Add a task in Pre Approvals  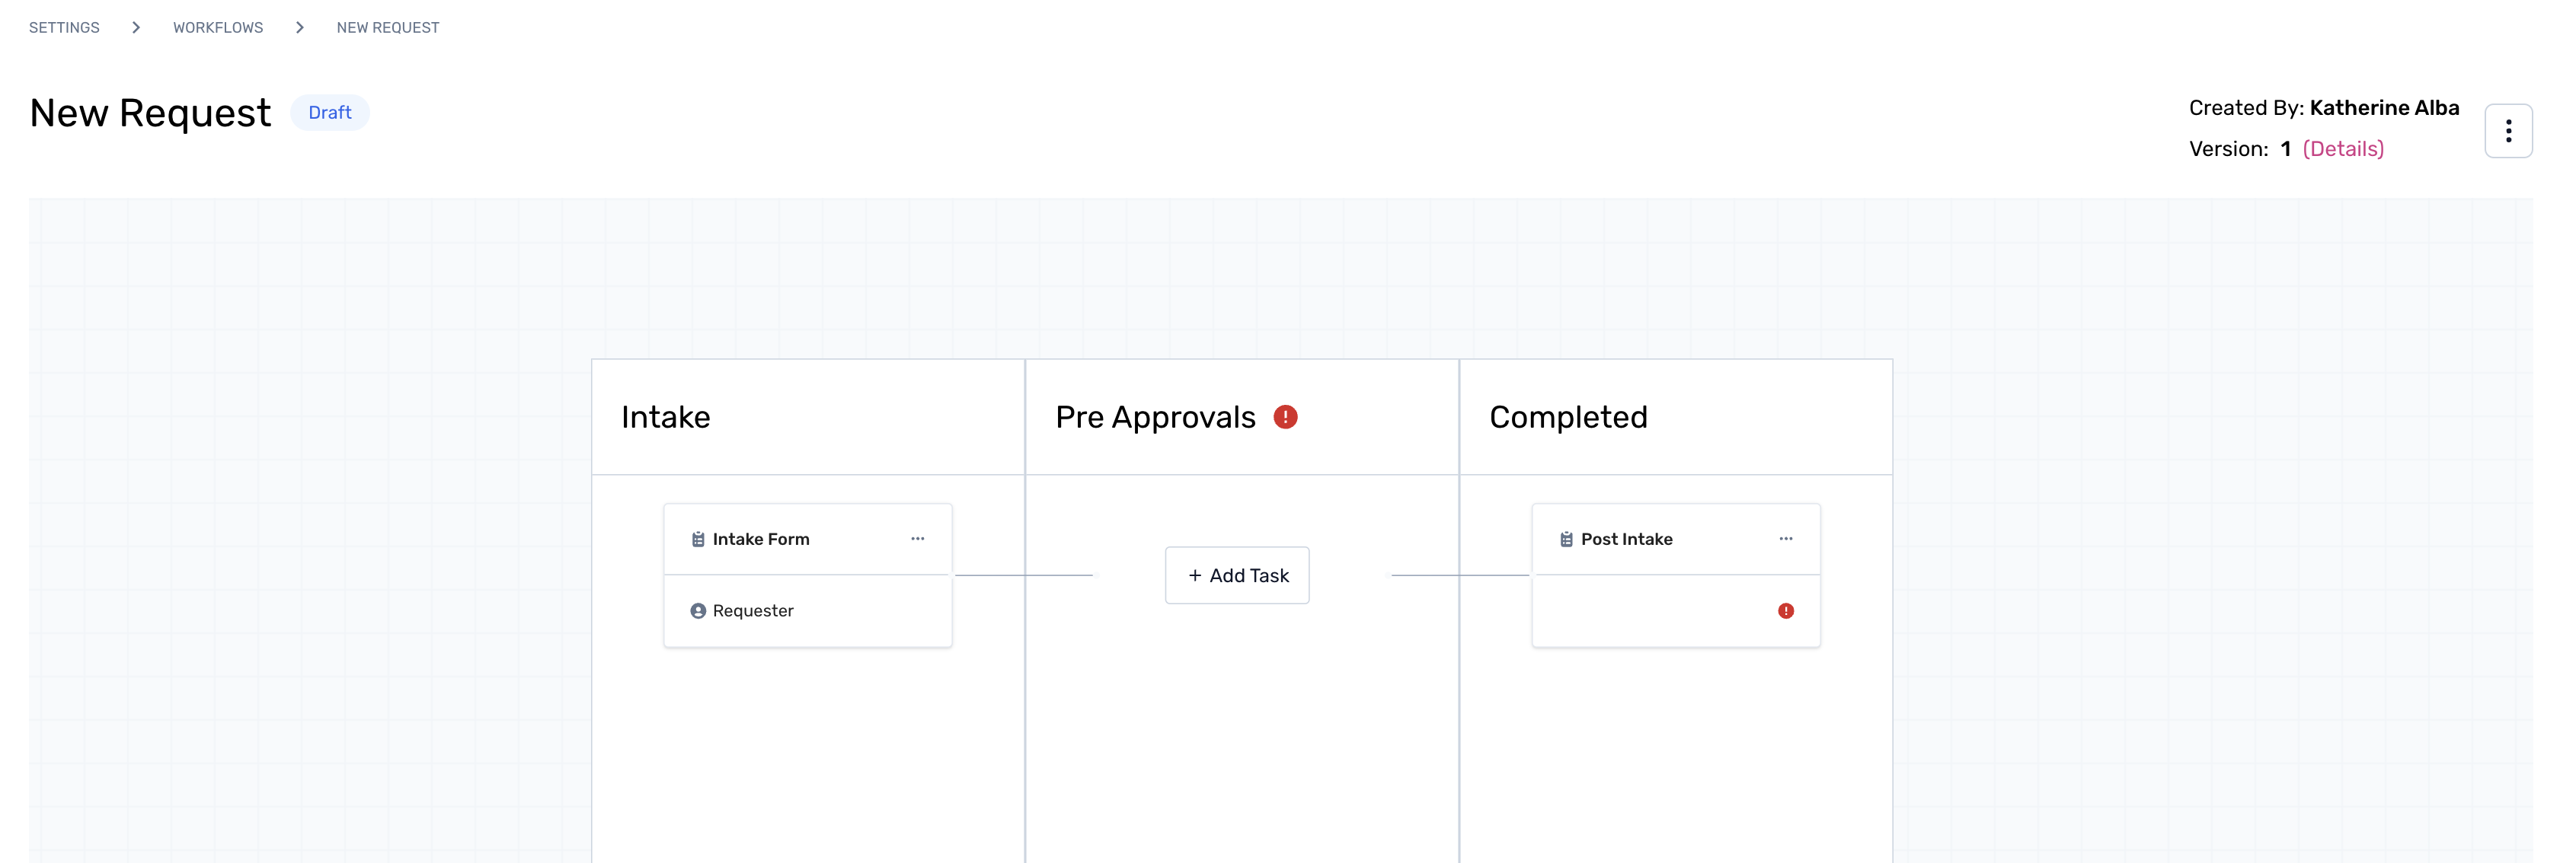[1237, 575]
